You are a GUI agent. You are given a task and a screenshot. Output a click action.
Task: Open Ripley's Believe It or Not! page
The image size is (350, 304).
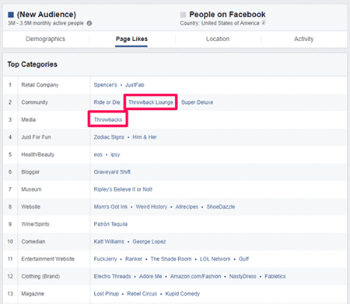[123, 189]
